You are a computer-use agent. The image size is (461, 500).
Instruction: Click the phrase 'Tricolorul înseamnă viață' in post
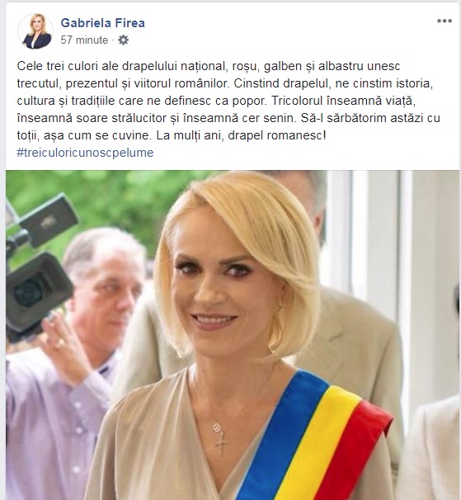coord(343,101)
